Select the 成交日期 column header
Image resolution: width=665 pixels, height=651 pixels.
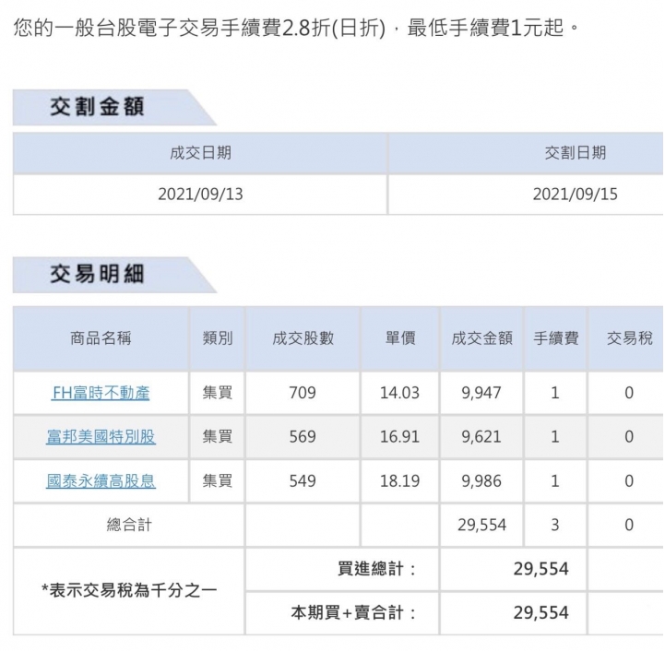[200, 153]
